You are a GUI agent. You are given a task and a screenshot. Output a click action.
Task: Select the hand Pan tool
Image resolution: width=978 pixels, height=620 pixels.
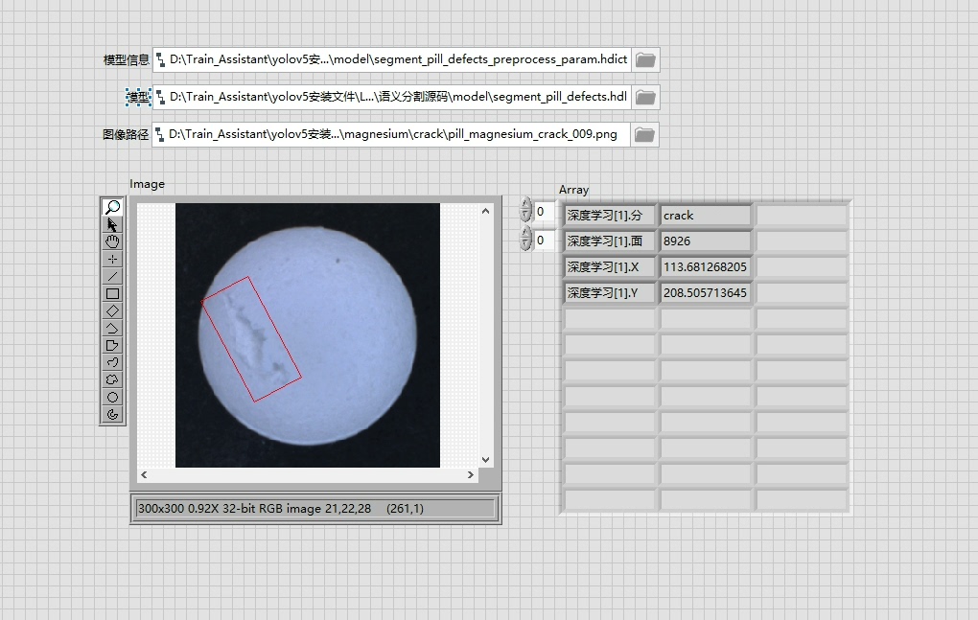click(x=112, y=241)
